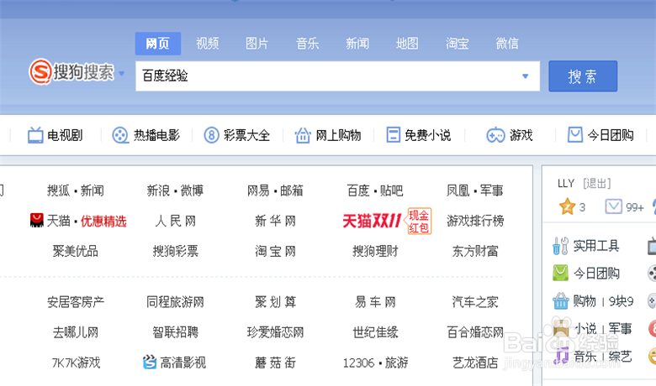The height and width of the screenshot is (386, 656).
Task: Open 网易·邮箱 link
Action: (275, 190)
